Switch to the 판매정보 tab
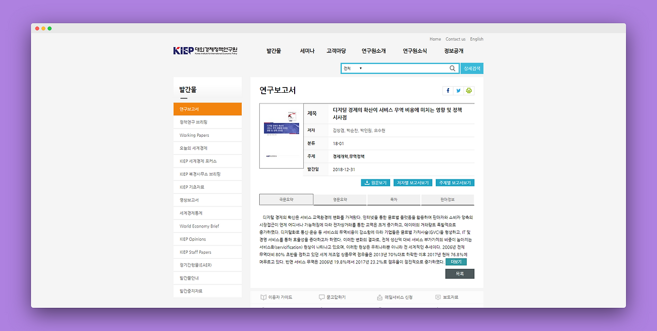Screen dimensions: 657x331 [x=448, y=199]
